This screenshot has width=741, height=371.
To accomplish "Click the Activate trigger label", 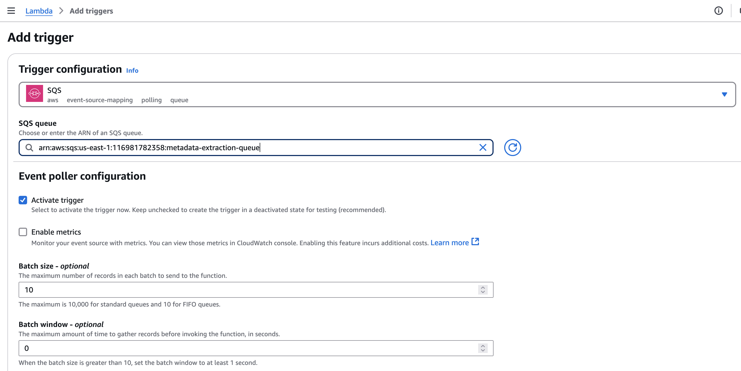I will (57, 200).
